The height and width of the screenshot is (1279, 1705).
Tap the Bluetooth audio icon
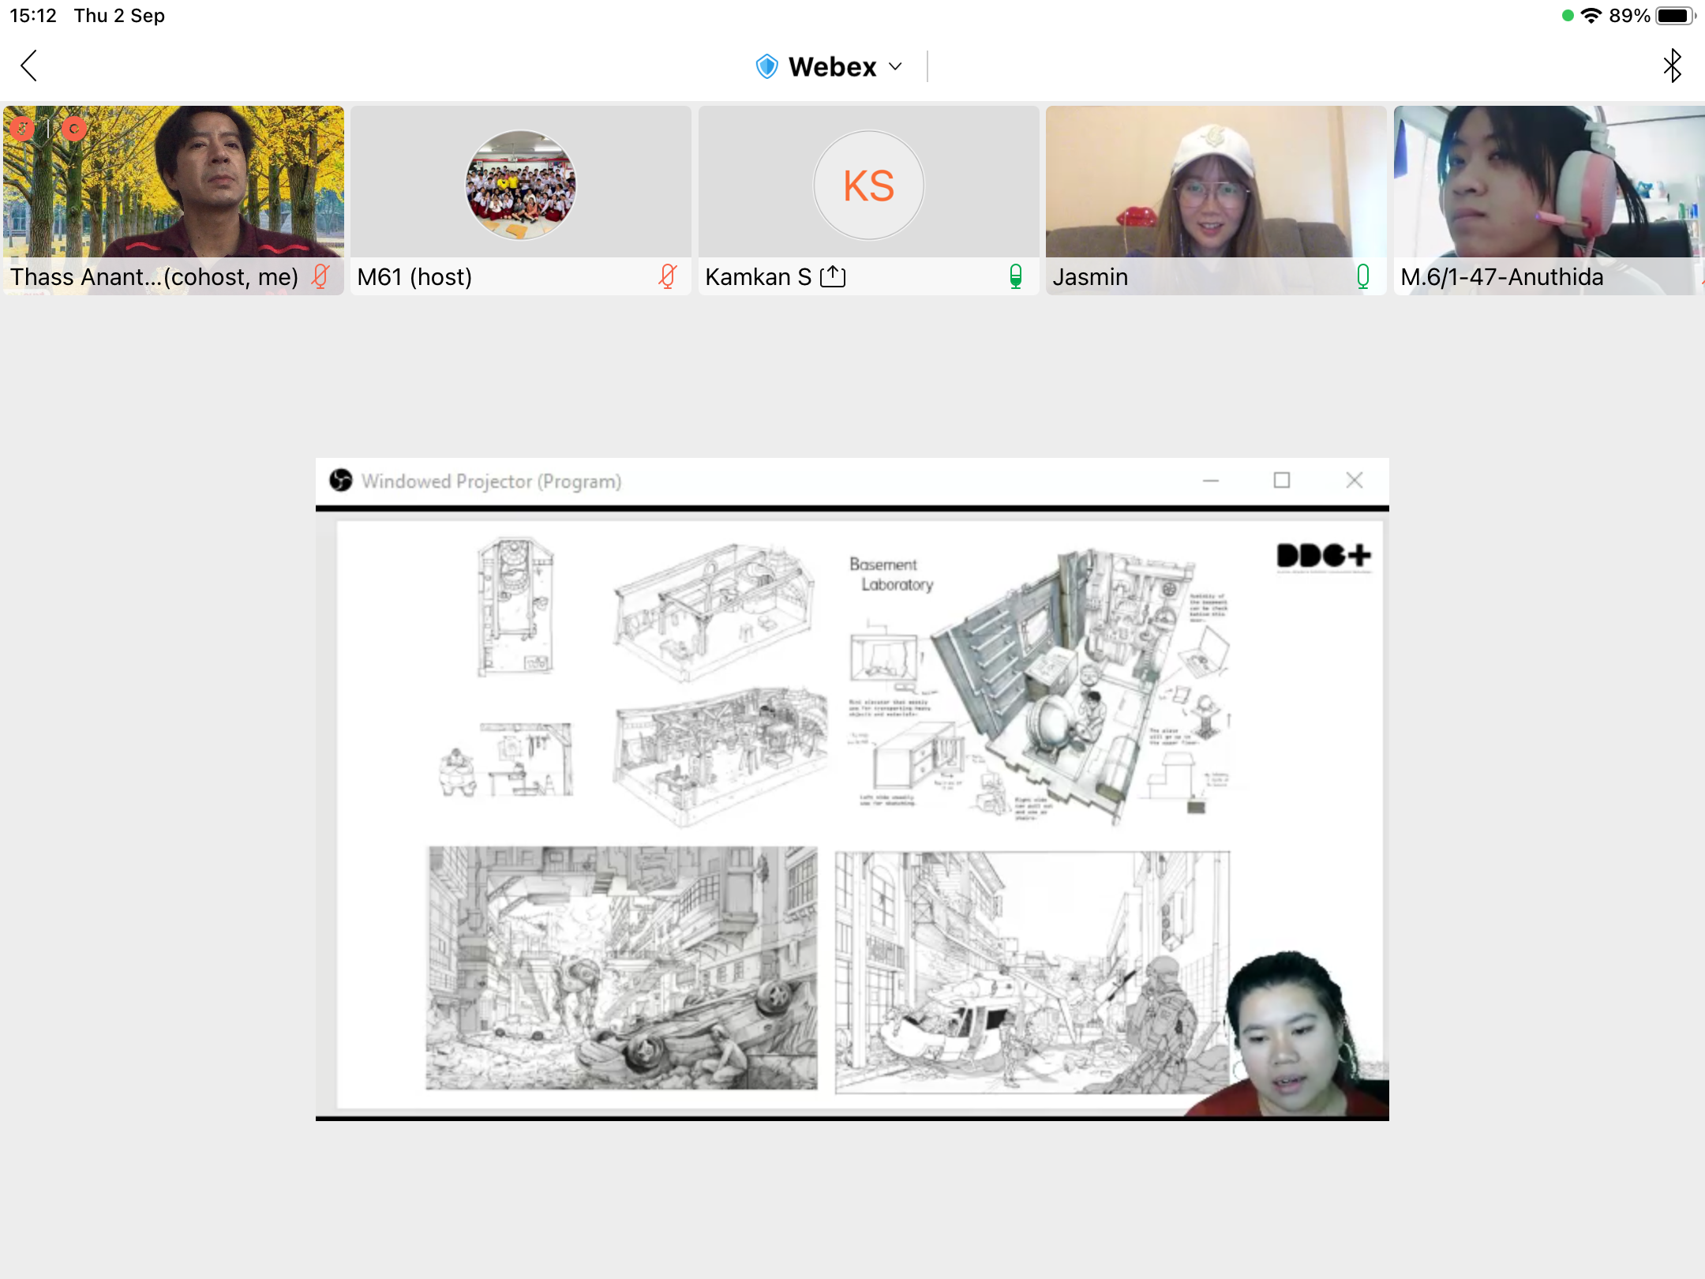pyautogui.click(x=1673, y=66)
